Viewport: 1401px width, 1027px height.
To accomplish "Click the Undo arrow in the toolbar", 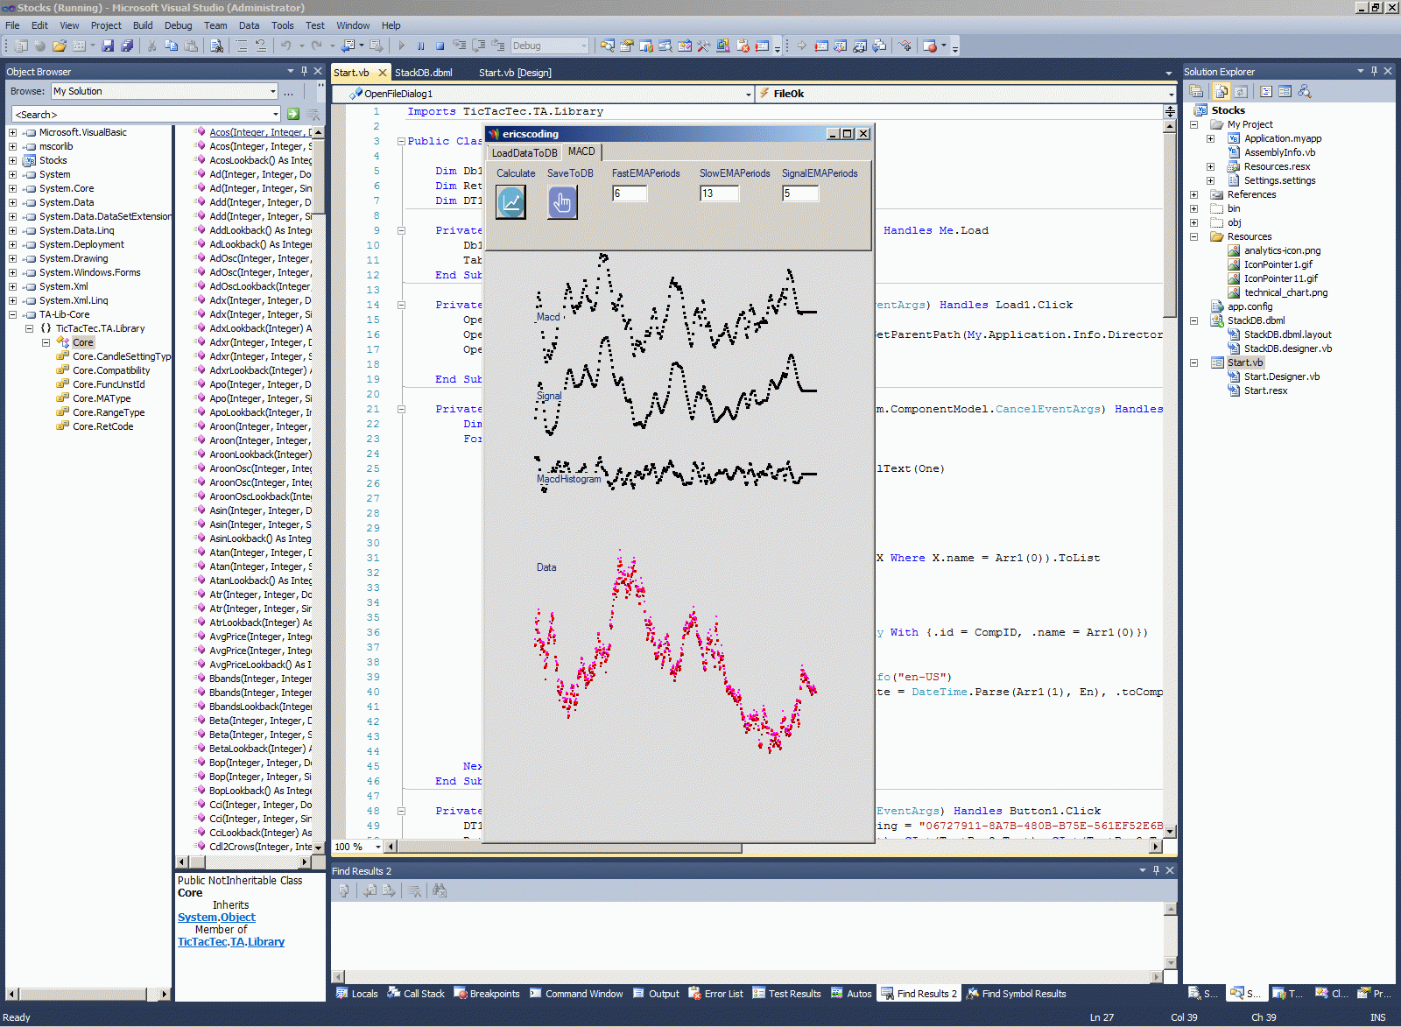I will click(286, 46).
